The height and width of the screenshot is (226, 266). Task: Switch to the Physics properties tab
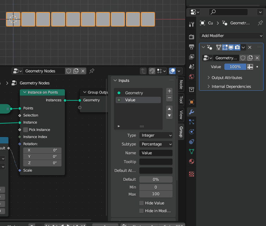coord(192,132)
